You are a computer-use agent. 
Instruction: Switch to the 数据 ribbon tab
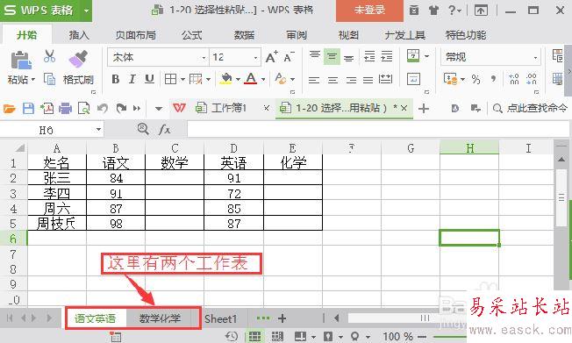click(244, 35)
